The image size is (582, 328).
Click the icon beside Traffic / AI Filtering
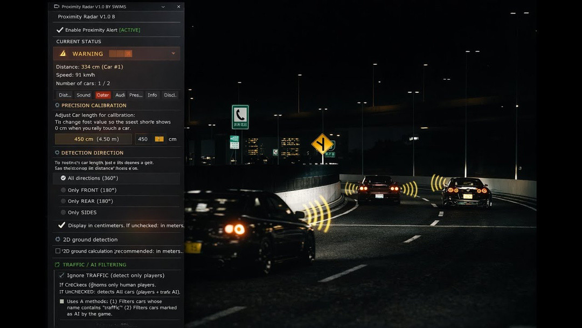pyautogui.click(x=57, y=264)
